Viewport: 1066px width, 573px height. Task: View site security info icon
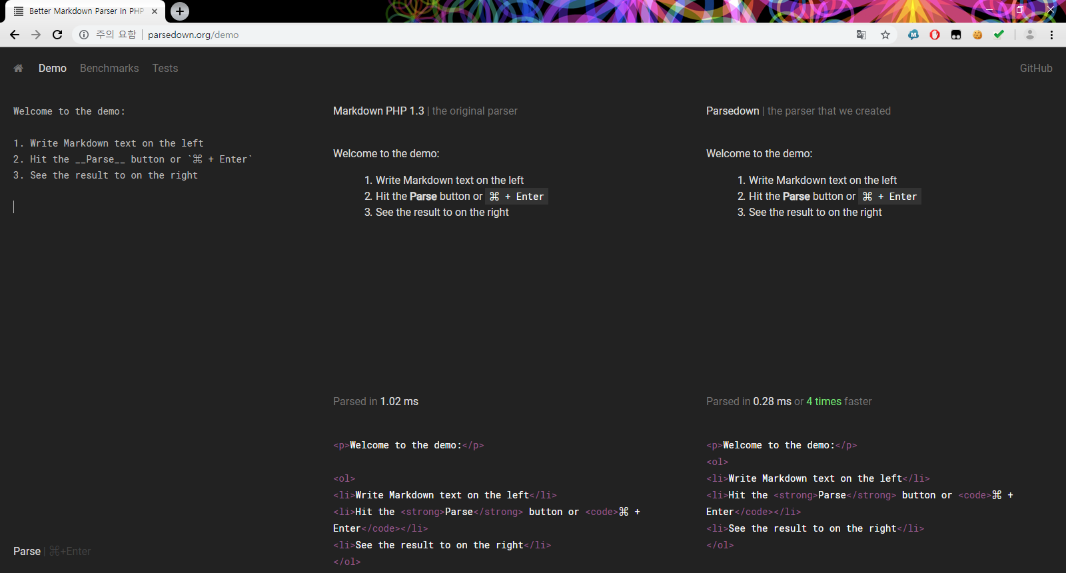84,35
